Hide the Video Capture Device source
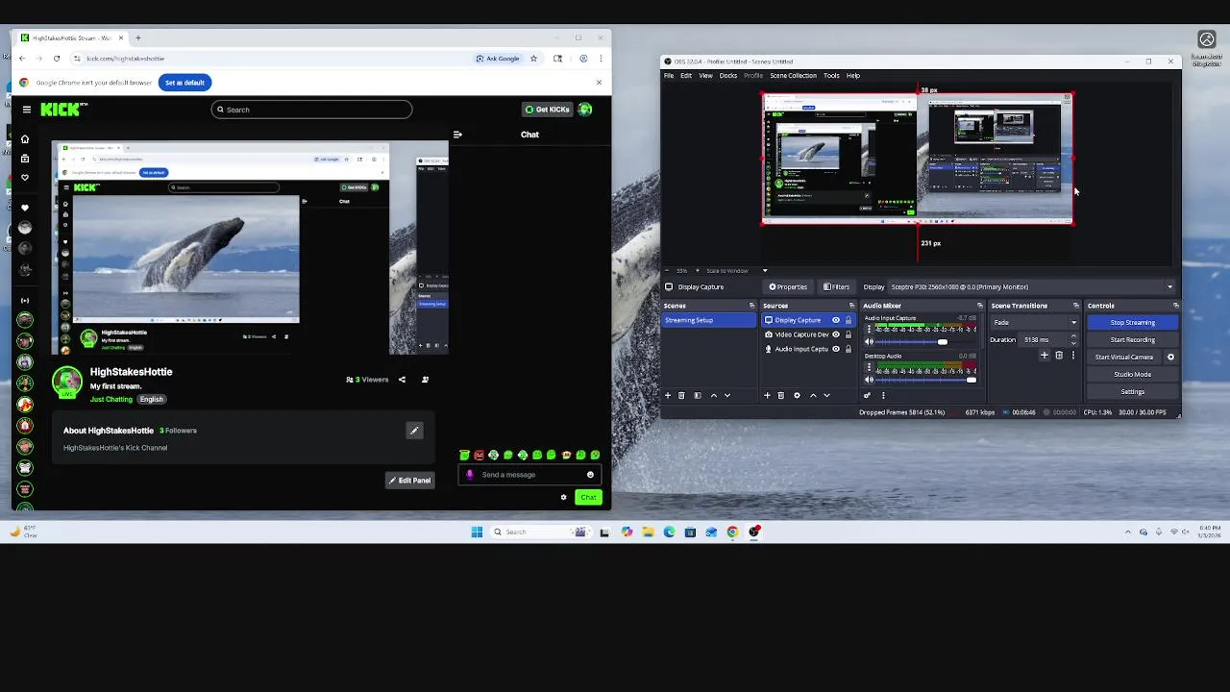The image size is (1230, 692). pos(836,334)
